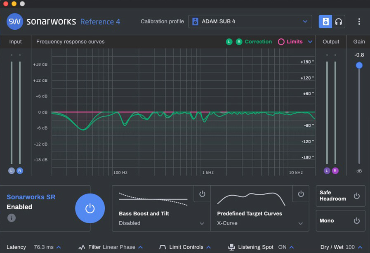Click the Enabled status text
The width and height of the screenshot is (370, 253).
[x=19, y=207]
